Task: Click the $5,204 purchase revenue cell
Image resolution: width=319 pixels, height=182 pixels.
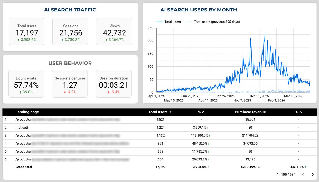Action: (x=250, y=120)
